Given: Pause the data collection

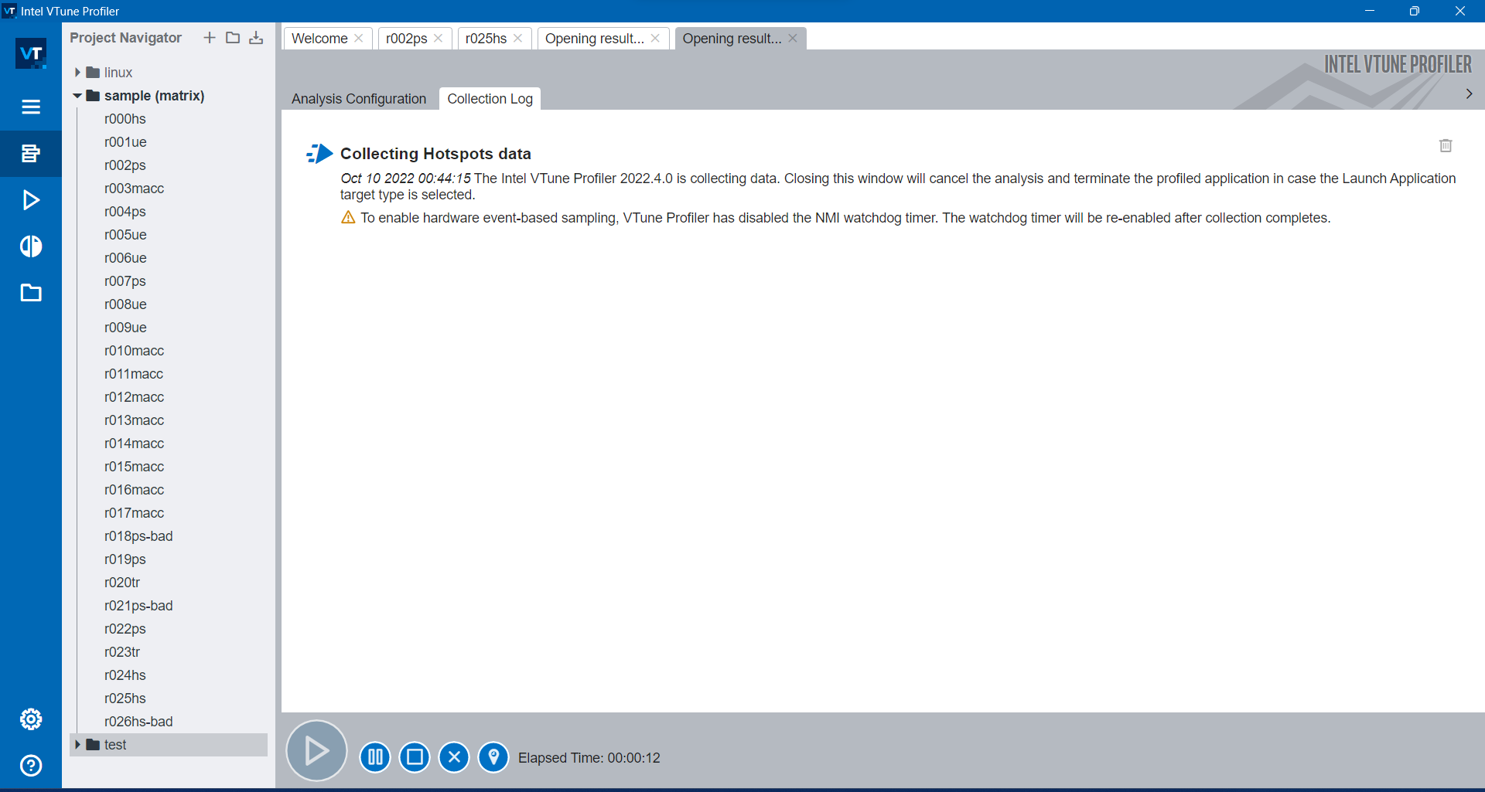Looking at the screenshot, I should tap(375, 756).
